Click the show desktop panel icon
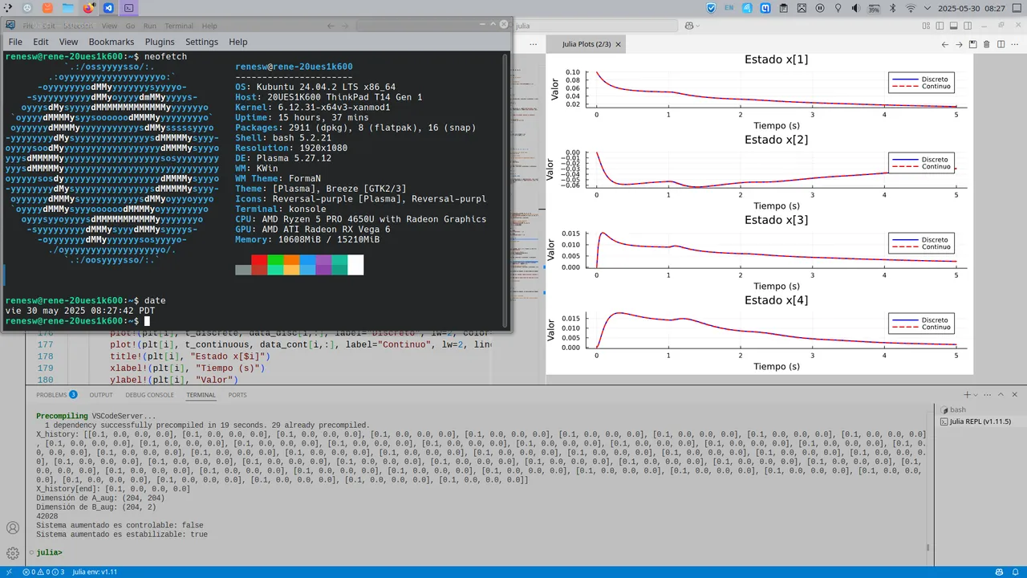Screen dimensions: 1027x578 (x=1017, y=8)
